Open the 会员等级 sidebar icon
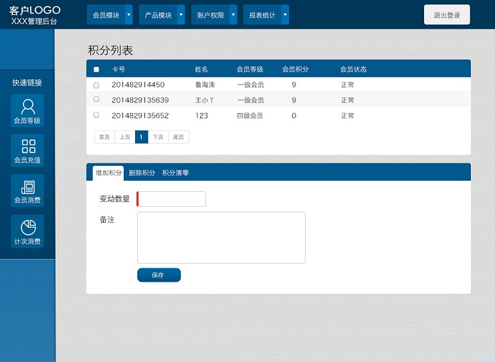This screenshot has height=362, width=495. (27, 110)
